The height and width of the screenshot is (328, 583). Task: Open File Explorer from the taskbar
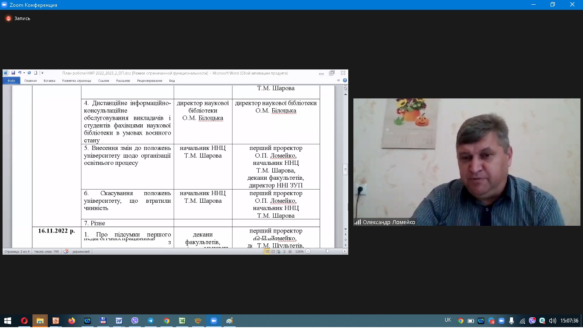[x=40, y=321]
